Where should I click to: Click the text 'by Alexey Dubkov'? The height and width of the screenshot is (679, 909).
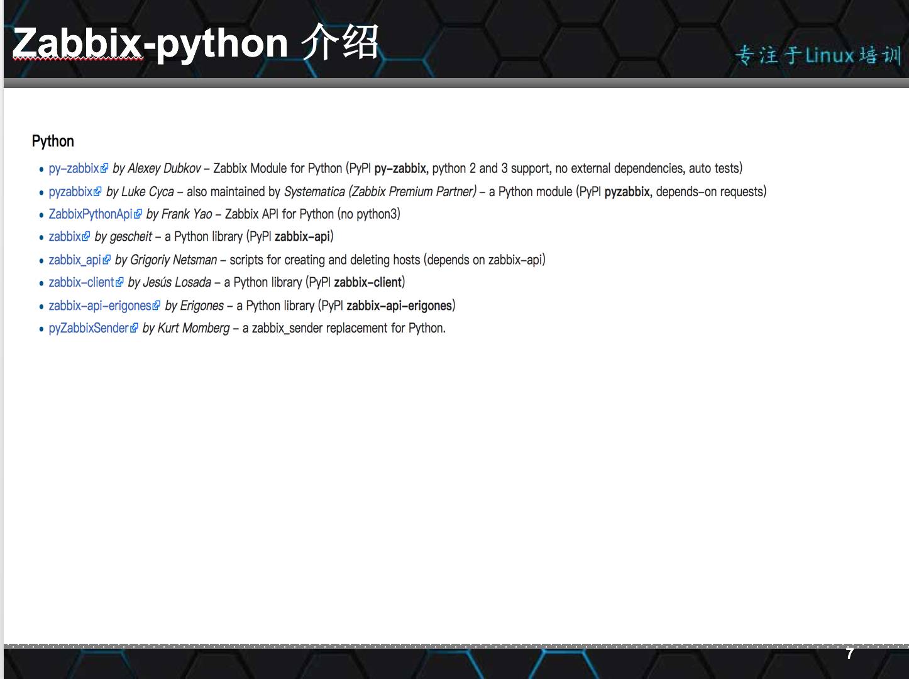157,168
